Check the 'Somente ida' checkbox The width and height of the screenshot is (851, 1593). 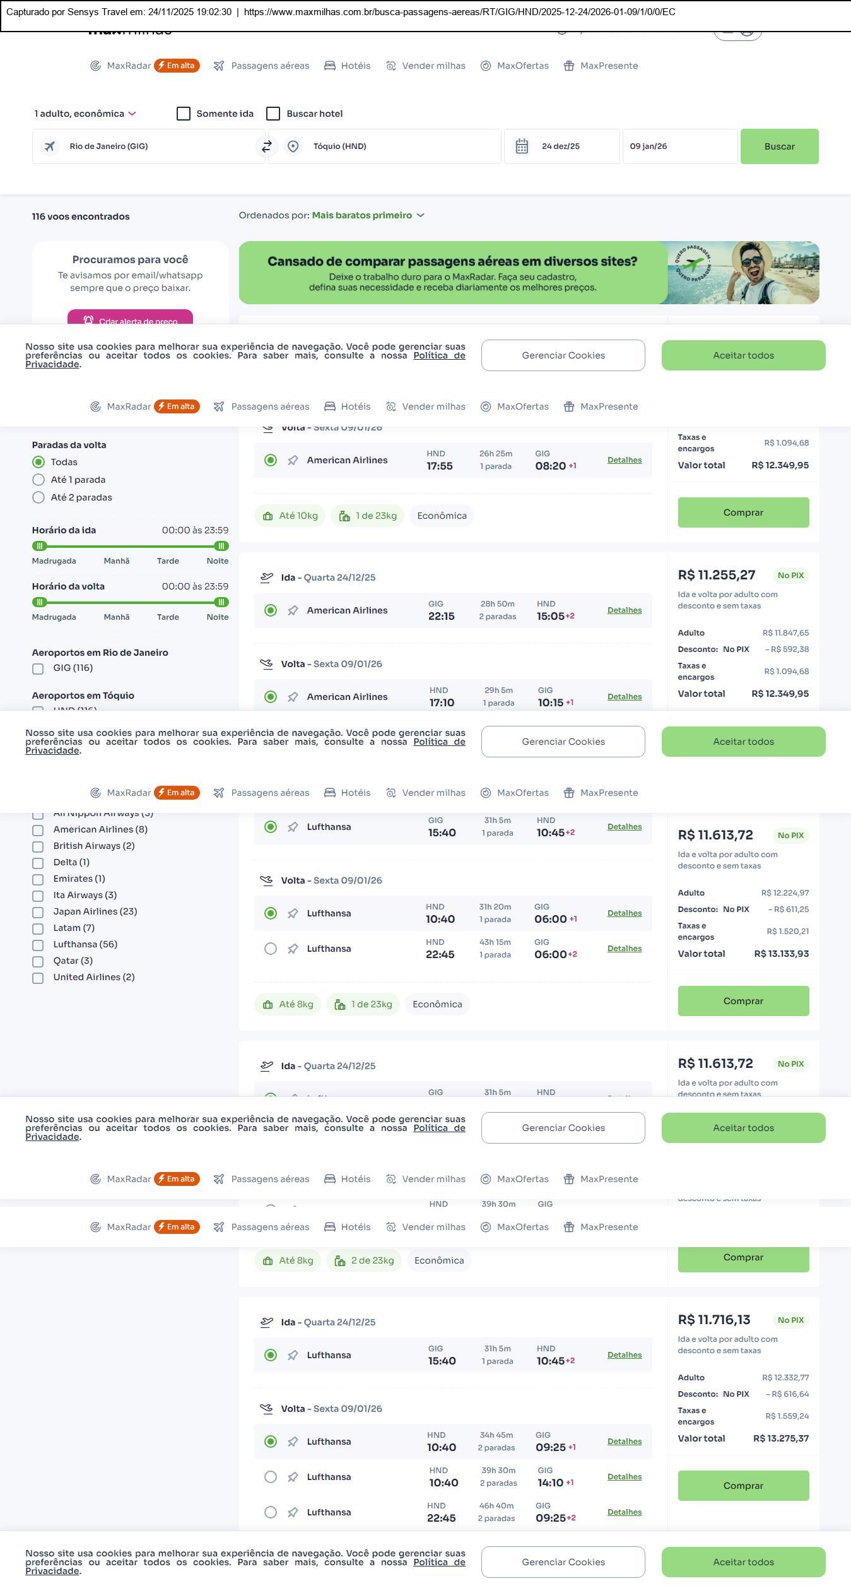point(184,114)
